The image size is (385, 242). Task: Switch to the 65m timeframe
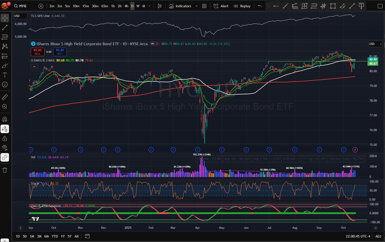(x=105, y=6)
